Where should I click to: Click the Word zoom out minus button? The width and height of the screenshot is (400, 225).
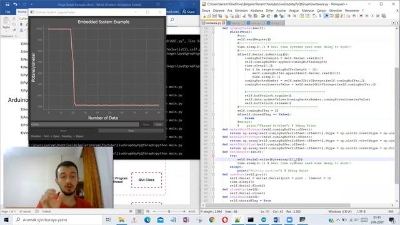[x=154, y=211]
